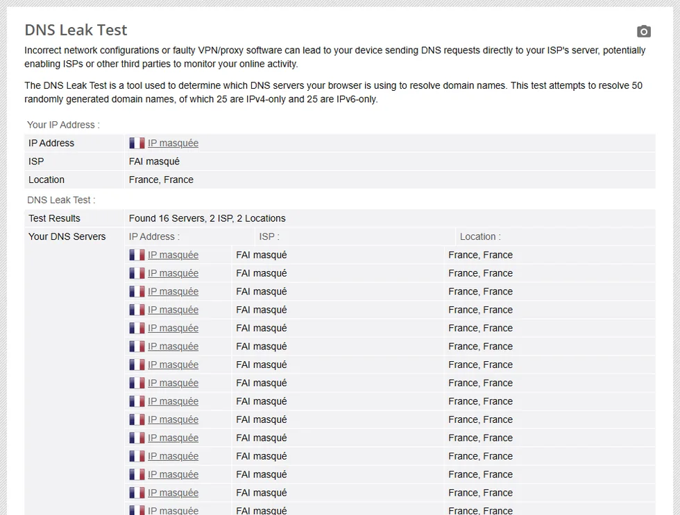This screenshot has width=680, height=515.
Task: Click the French flag in the IP Address row
Action: tap(137, 143)
